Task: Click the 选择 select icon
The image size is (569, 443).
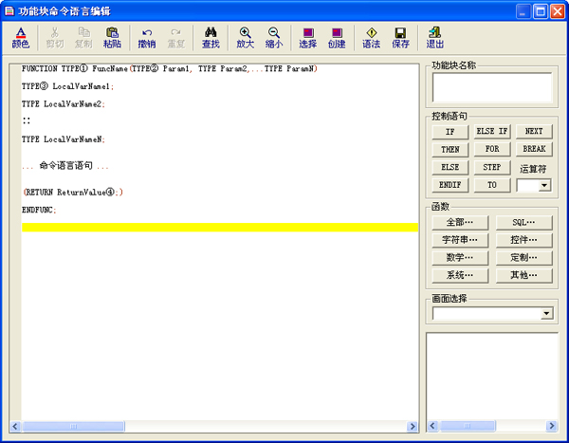Action: (x=308, y=38)
